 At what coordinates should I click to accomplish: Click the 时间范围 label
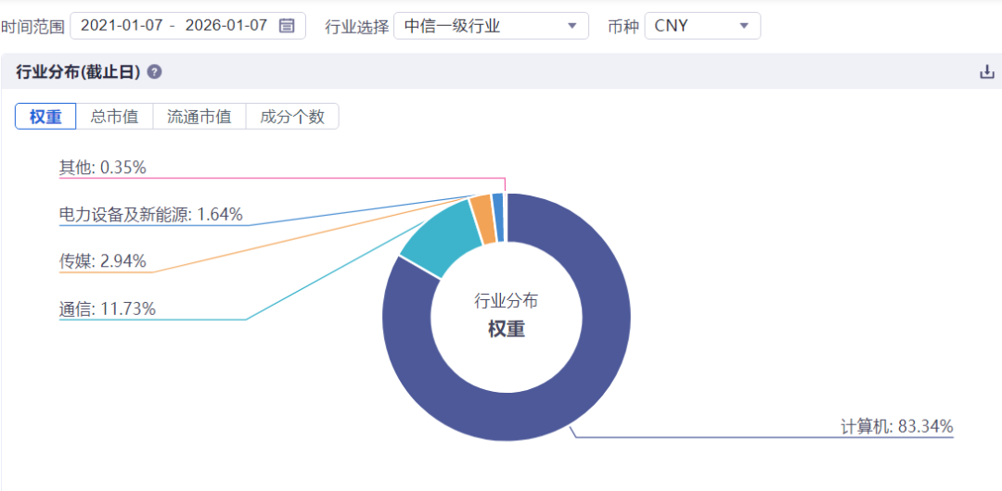[32, 27]
